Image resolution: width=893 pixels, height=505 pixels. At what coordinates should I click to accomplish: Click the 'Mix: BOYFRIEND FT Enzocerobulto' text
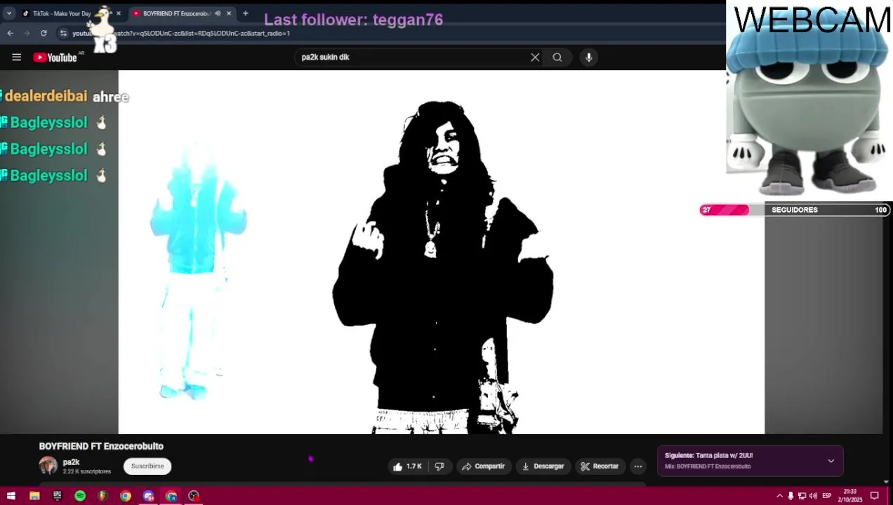(x=708, y=466)
